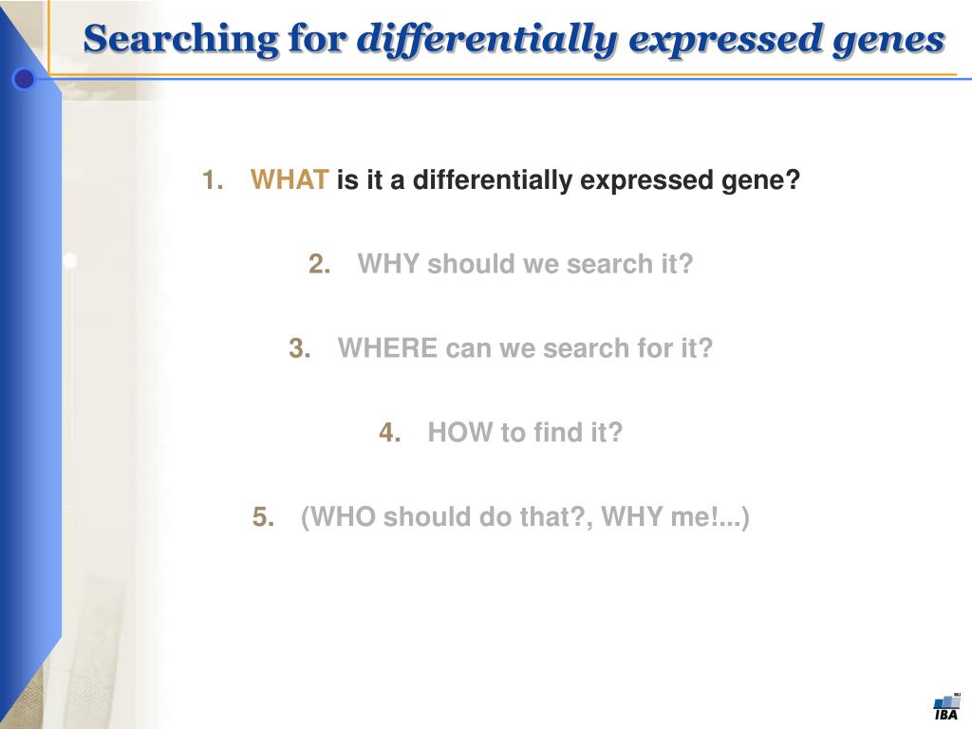Click the small white dot on left panel
This screenshot has height=729, width=972.
pyautogui.click(x=70, y=260)
